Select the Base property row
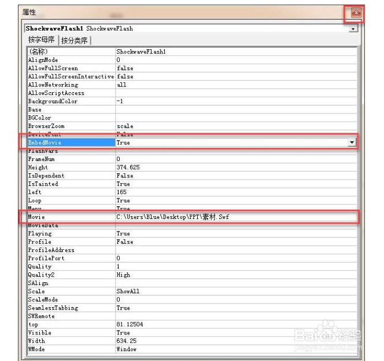 tap(192, 110)
